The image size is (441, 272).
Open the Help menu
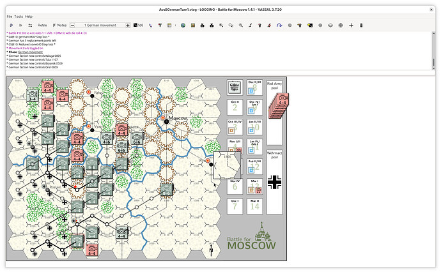[29, 16]
